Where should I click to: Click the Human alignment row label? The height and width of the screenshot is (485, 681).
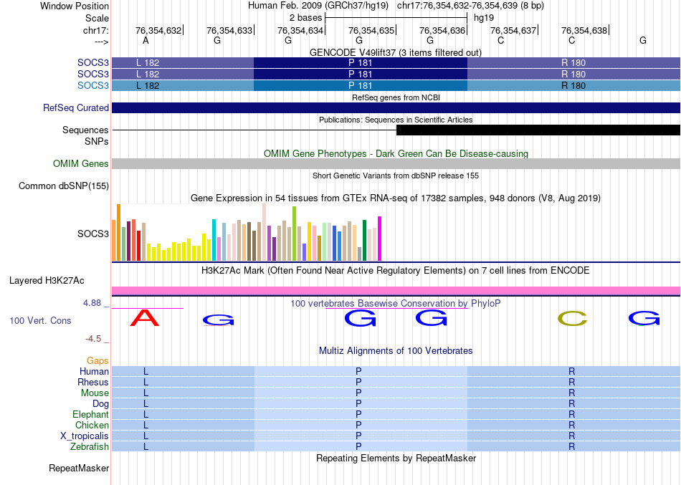coord(94,371)
